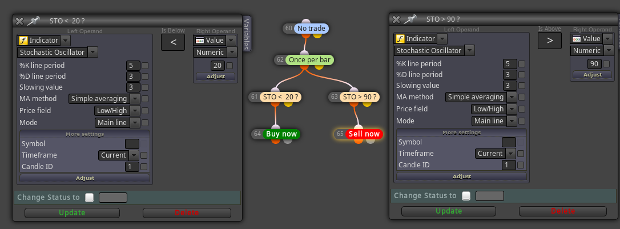Tick %D line period checkbox in STO < 20 panel
620x229 pixels.
pyautogui.click(x=145, y=77)
